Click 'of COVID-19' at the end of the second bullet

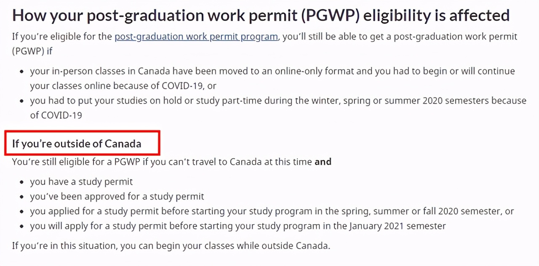pyautogui.click(x=56, y=115)
